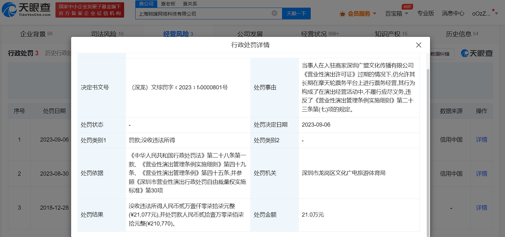This screenshot has height=237, width=505.
Task: Select the 查老板 search tab
Action: click(168, 4)
